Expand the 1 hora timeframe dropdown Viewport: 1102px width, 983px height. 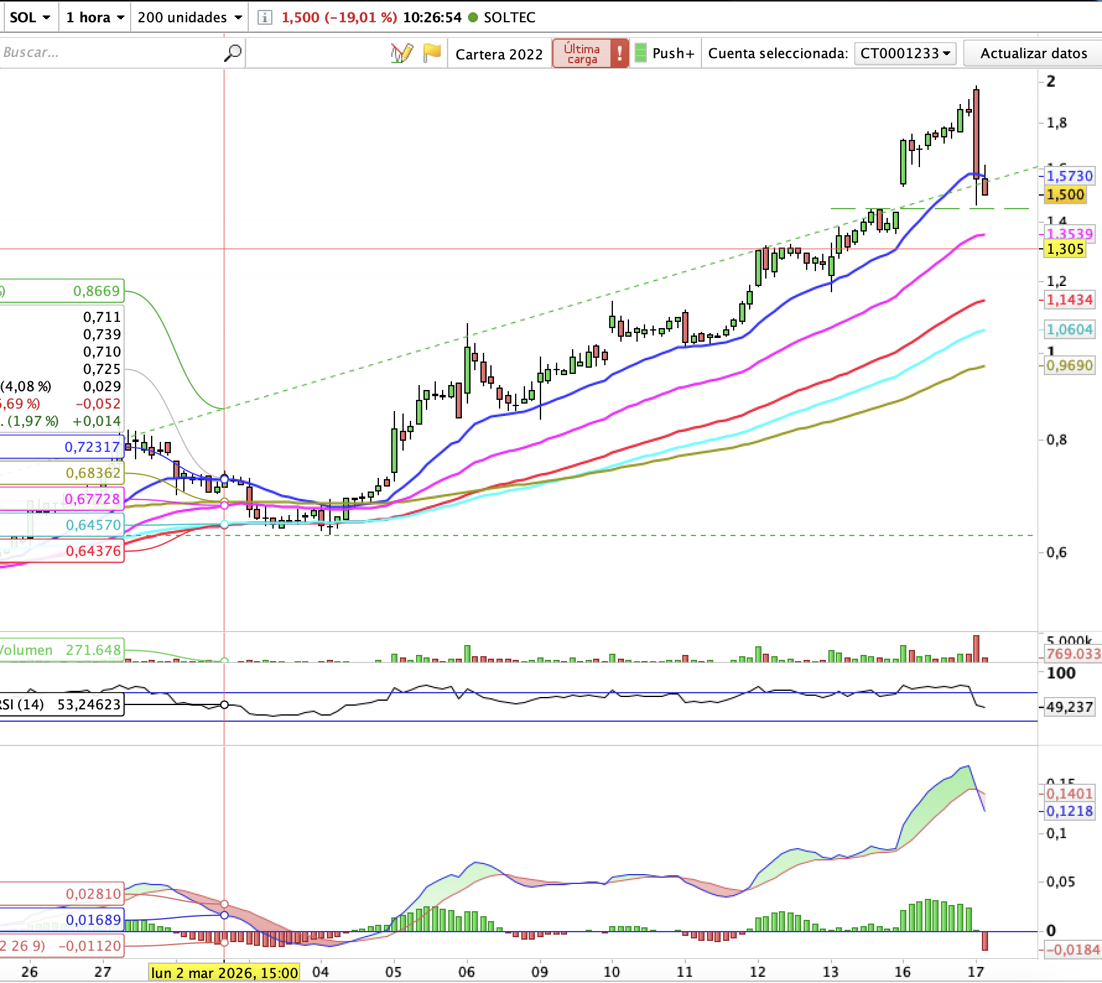95,17
